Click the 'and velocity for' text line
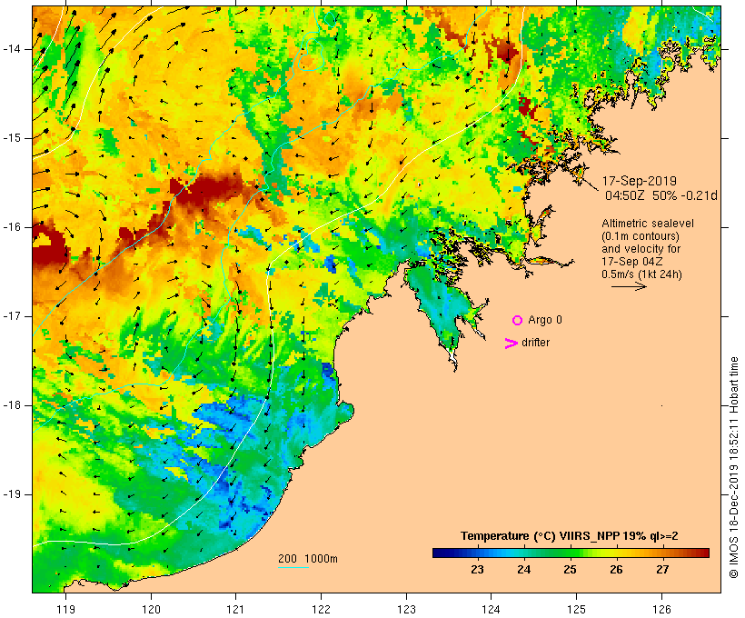745x618 pixels. (x=641, y=249)
